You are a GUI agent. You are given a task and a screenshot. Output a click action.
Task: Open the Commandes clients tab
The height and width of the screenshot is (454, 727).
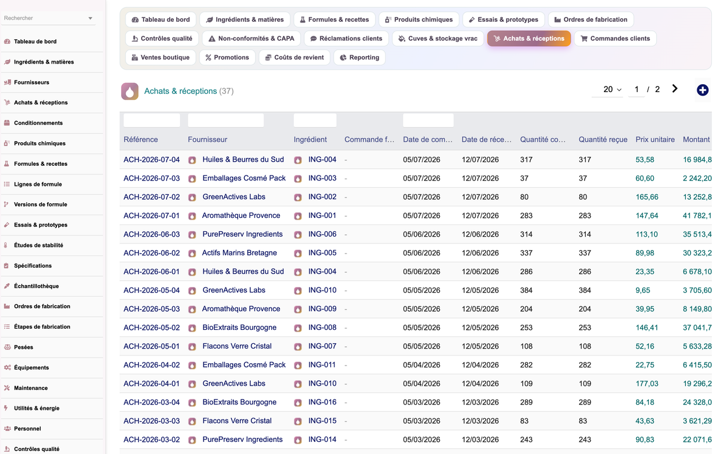click(615, 38)
